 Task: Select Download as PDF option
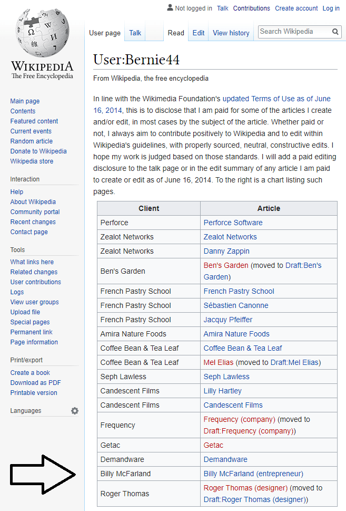click(35, 383)
